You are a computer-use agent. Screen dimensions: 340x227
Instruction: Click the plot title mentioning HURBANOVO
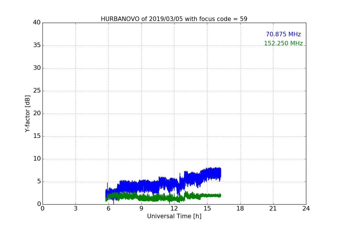pos(174,19)
